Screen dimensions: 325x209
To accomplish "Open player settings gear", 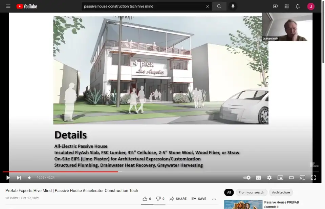I will (x=269, y=178).
